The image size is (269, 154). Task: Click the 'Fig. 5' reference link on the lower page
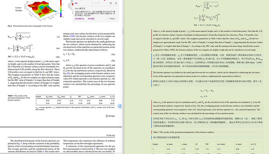click(94, 149)
